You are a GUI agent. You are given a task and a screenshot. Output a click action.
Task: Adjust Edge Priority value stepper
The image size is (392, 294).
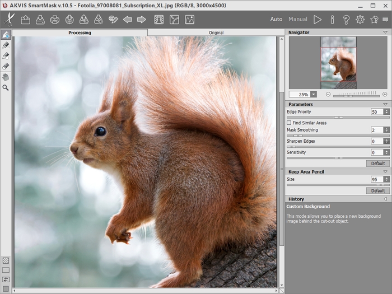pos(386,112)
